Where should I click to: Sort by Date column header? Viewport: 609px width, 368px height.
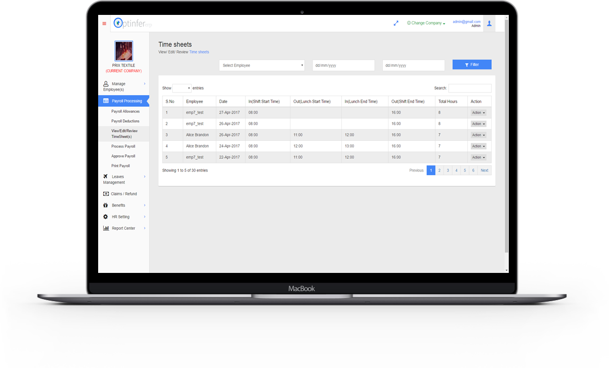point(230,101)
